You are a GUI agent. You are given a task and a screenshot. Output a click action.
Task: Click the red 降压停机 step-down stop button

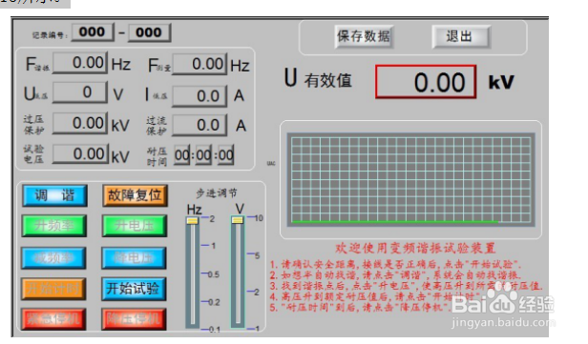click(134, 319)
